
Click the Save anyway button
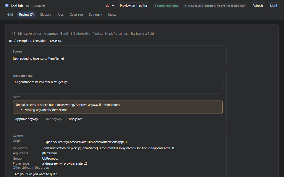point(53,119)
